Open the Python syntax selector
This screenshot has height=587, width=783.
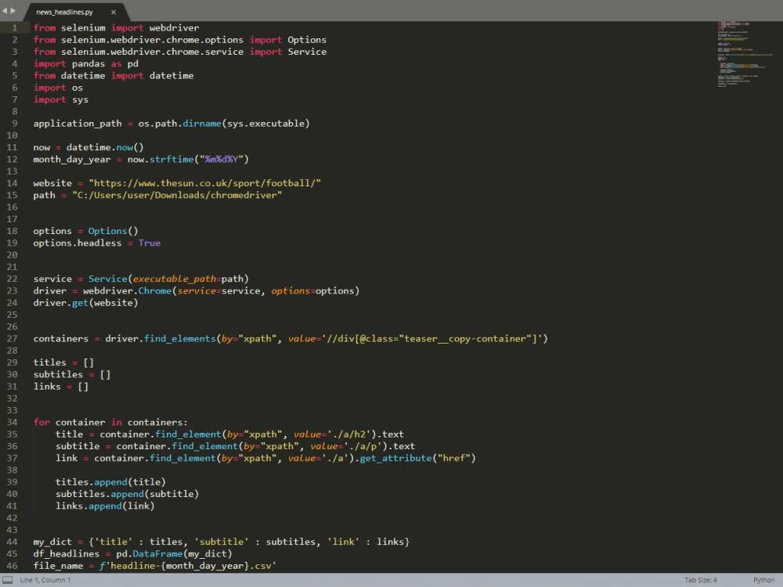coord(763,580)
